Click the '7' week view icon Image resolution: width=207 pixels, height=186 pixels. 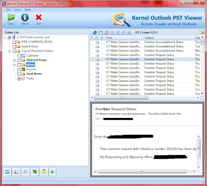click(123, 32)
